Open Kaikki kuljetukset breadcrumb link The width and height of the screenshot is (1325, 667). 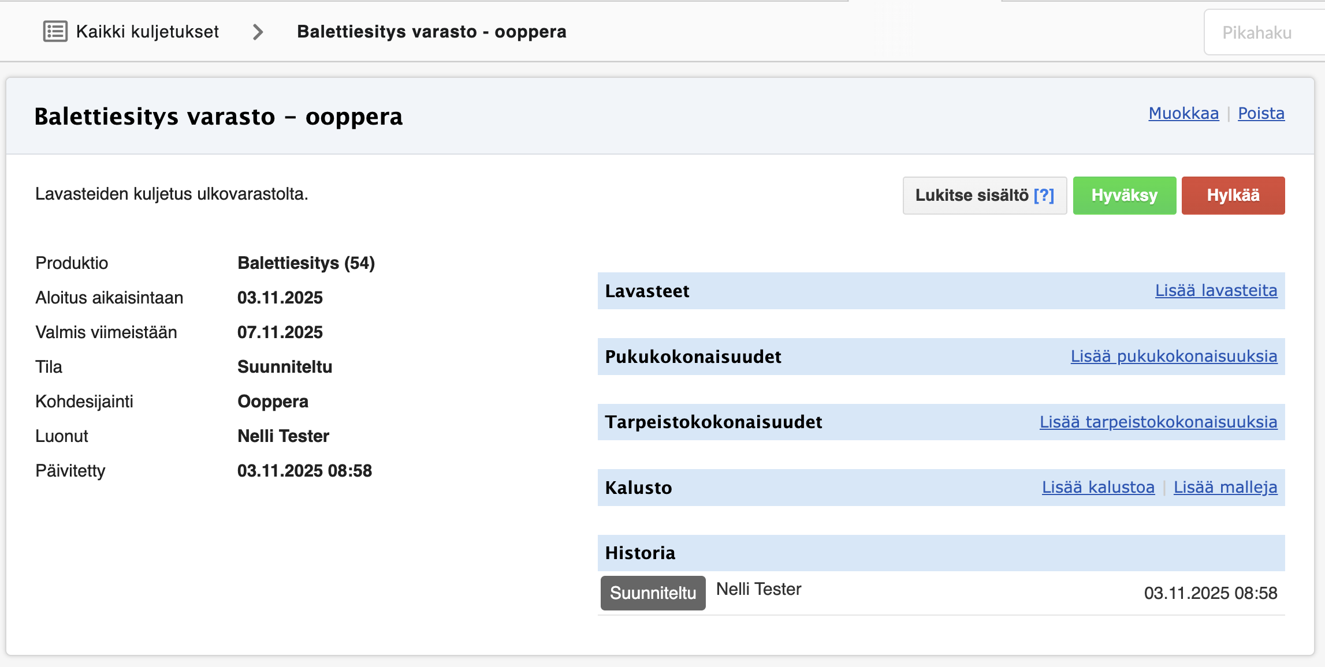(147, 32)
